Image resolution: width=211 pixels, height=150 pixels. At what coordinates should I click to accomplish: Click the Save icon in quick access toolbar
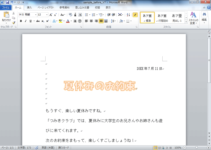pos(7,2)
